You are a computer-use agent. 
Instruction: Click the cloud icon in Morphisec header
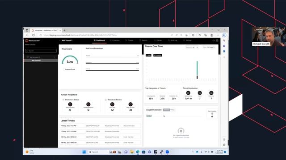coord(214,40)
